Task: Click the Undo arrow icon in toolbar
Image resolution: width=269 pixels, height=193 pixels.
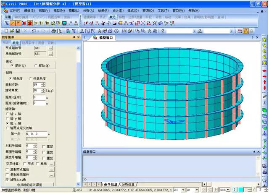Action: [34, 31]
